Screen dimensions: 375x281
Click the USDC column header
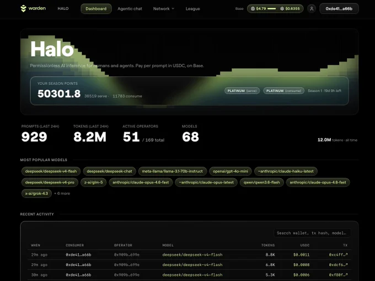(x=305, y=245)
